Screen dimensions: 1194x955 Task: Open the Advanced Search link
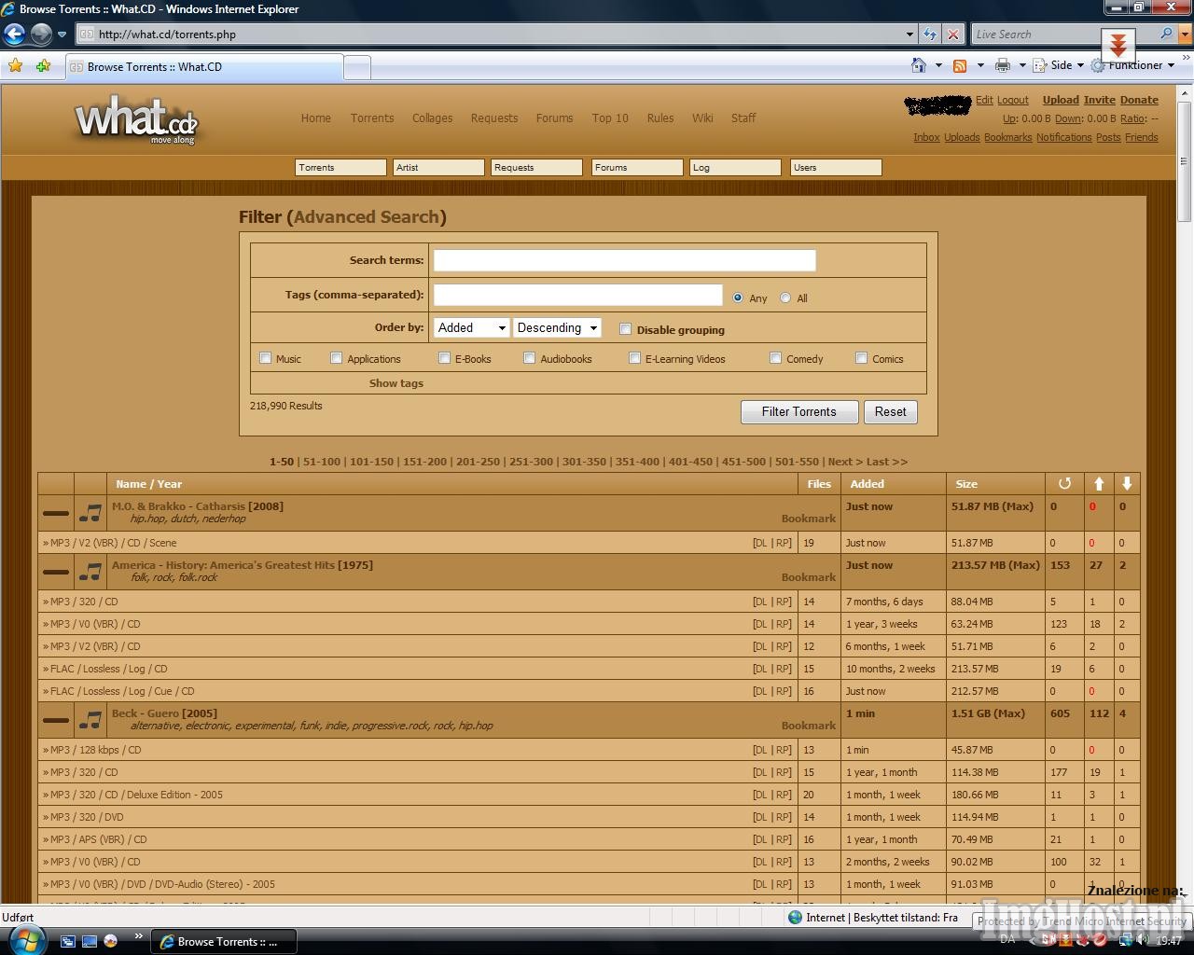368,217
